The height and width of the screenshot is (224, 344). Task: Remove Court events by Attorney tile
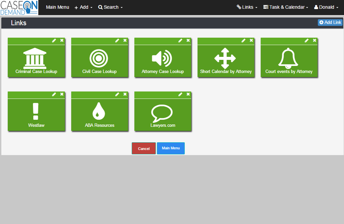314,40
